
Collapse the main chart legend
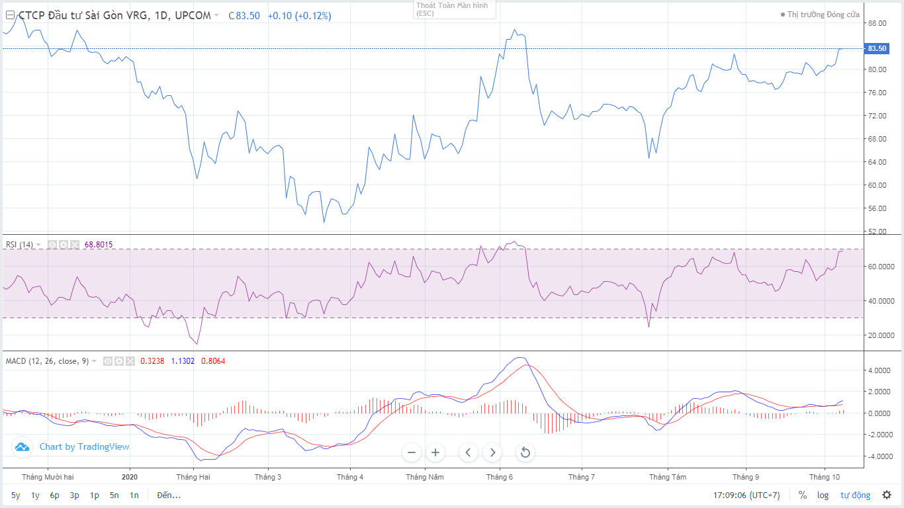point(10,15)
